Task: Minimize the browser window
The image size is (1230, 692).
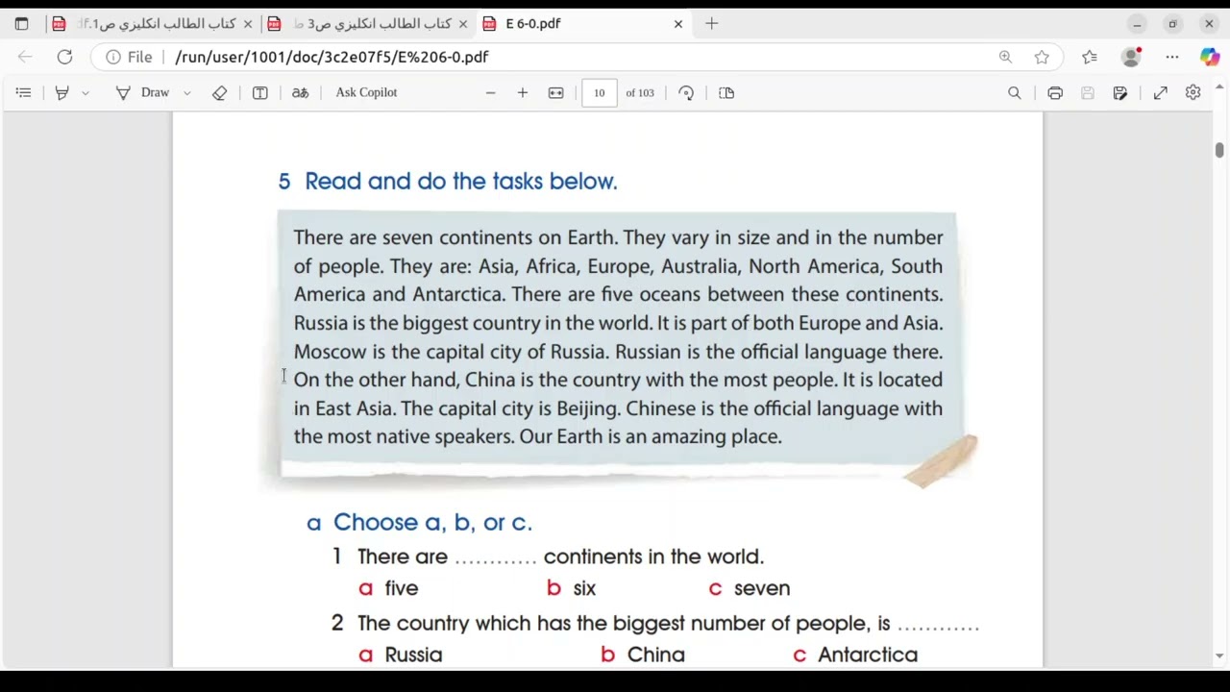Action: [1137, 23]
